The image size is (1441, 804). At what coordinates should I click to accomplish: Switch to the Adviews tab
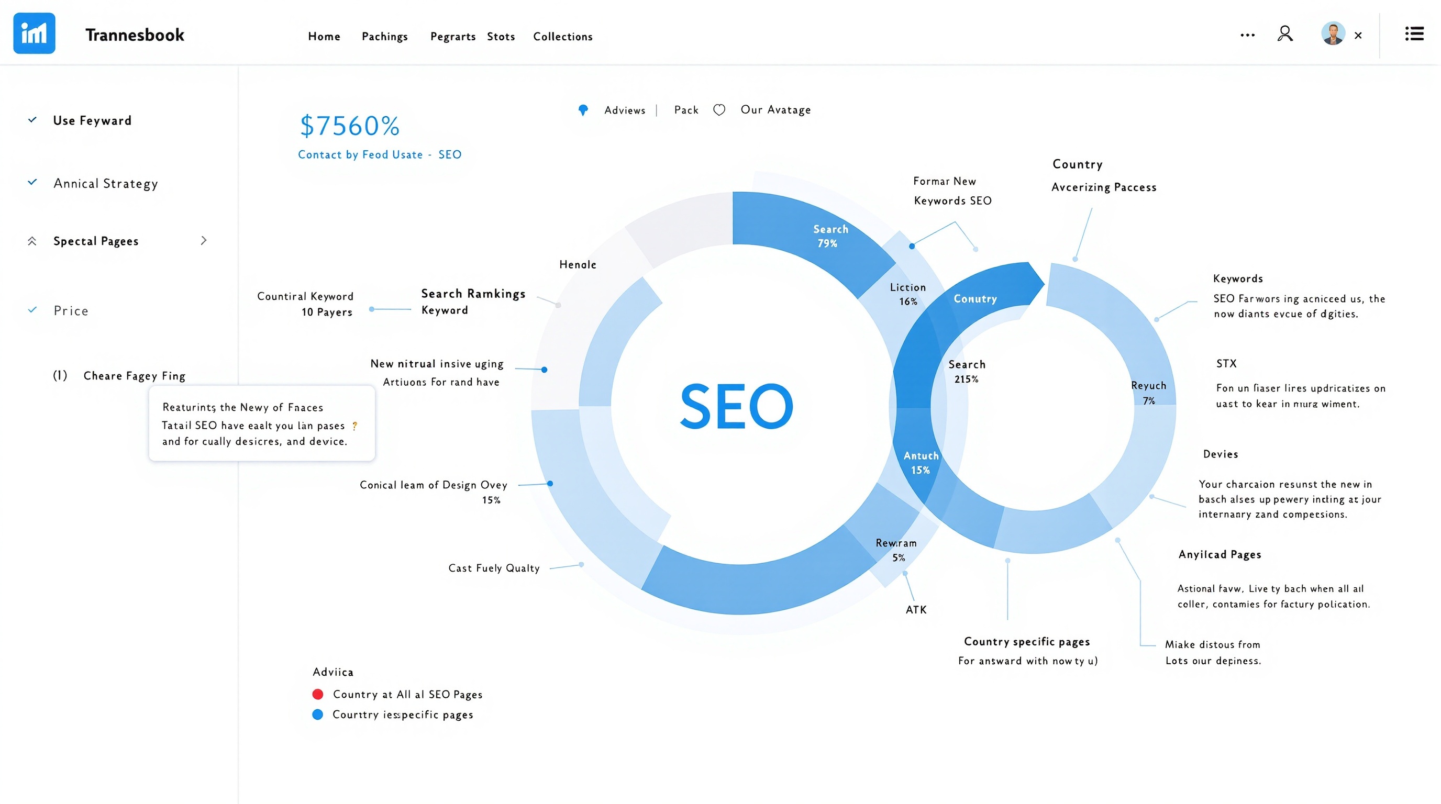(625, 110)
